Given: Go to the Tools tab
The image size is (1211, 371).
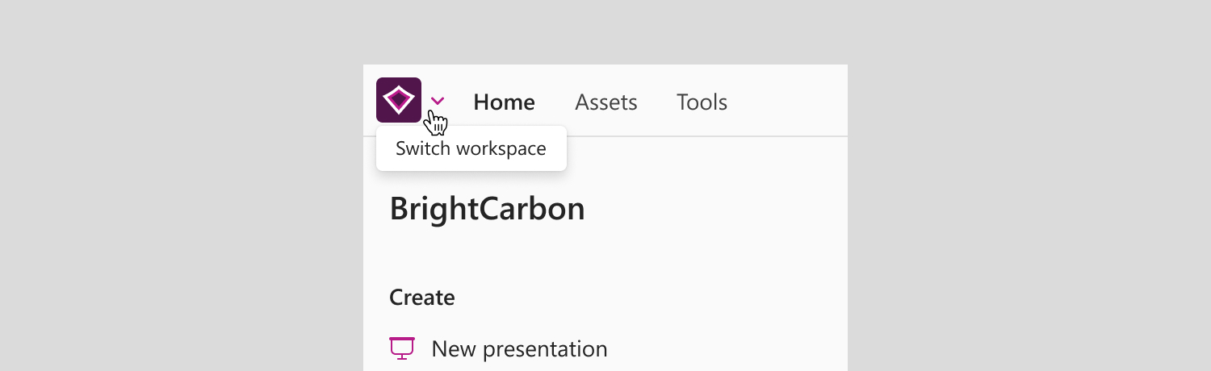Looking at the screenshot, I should [x=702, y=102].
